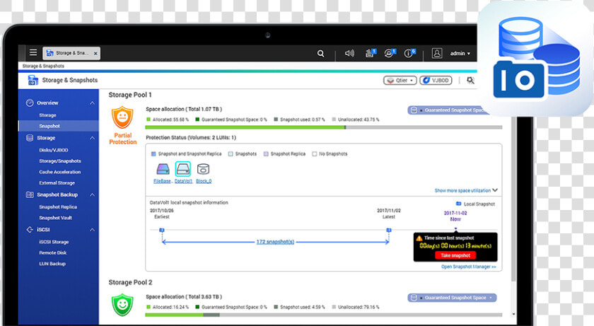Open iSCSI Storage sidebar item

pos(54,242)
